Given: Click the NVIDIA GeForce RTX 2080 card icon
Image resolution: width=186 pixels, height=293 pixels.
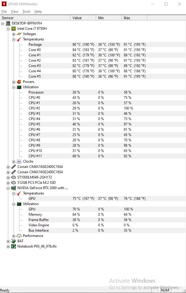Looking at the screenshot, I should point(14,188).
